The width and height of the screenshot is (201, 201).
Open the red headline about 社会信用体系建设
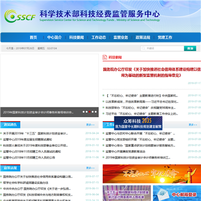pyautogui.click(x=152, y=73)
